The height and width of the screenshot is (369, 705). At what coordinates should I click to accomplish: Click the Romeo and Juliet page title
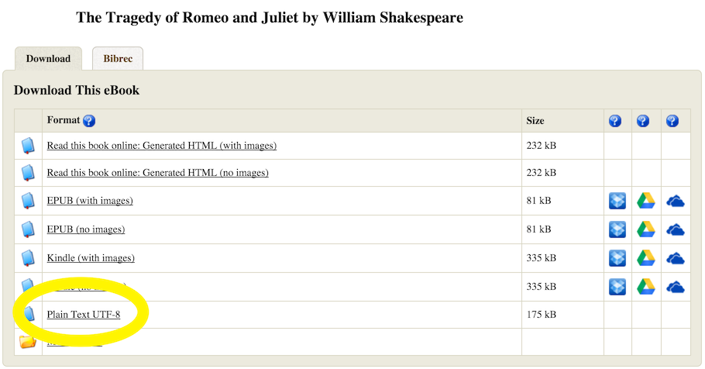point(270,18)
